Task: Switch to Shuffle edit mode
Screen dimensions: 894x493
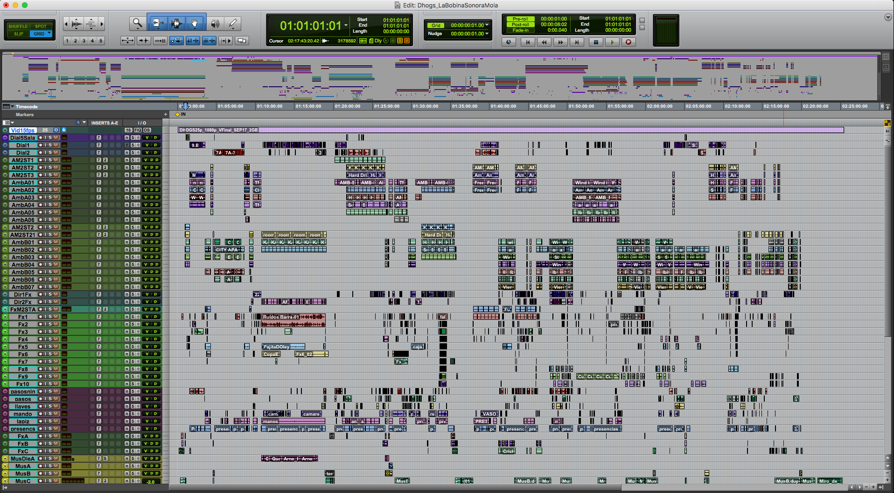Action: (18, 26)
